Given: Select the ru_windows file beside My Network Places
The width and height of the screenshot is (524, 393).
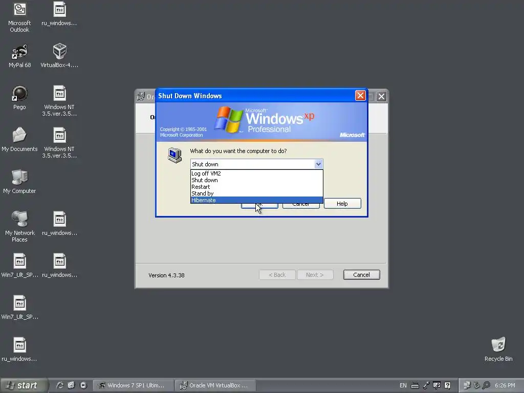Looking at the screenshot, I should (x=59, y=224).
